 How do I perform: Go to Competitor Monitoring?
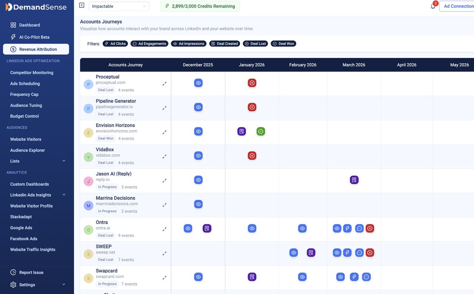tap(32, 73)
